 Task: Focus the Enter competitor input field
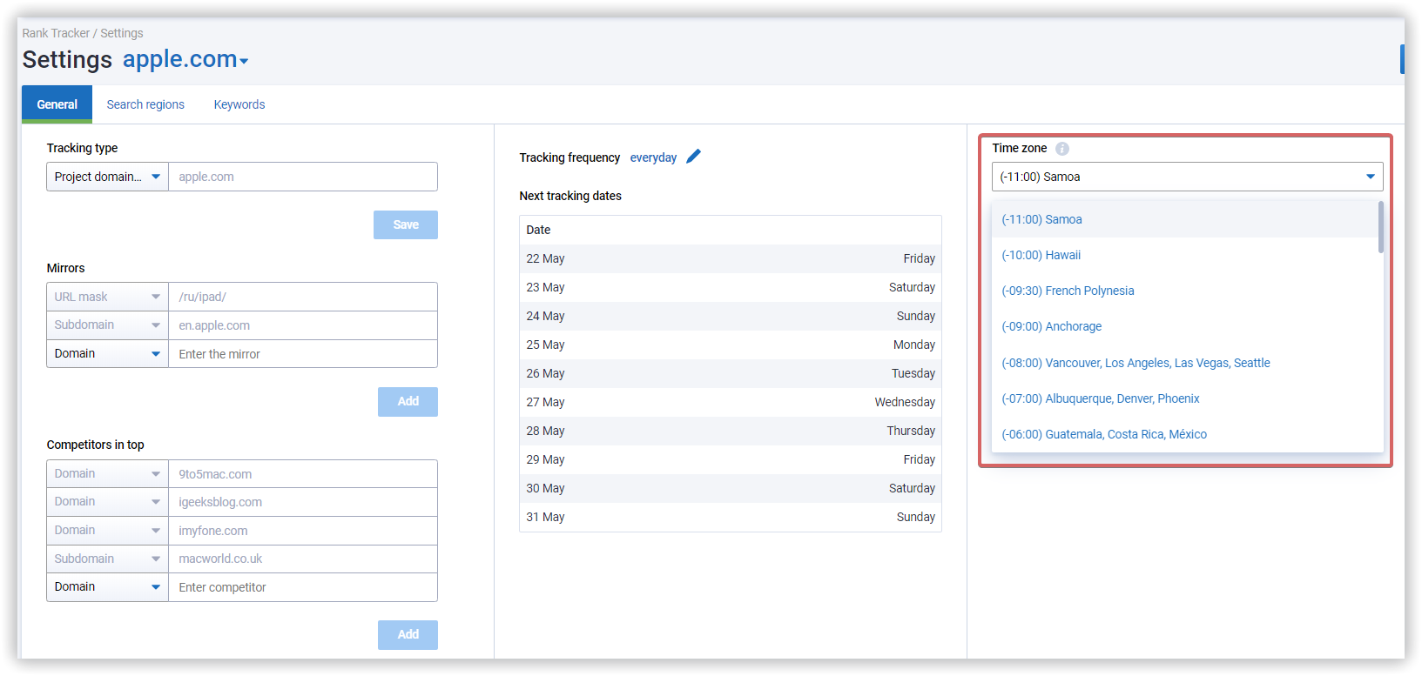(303, 587)
